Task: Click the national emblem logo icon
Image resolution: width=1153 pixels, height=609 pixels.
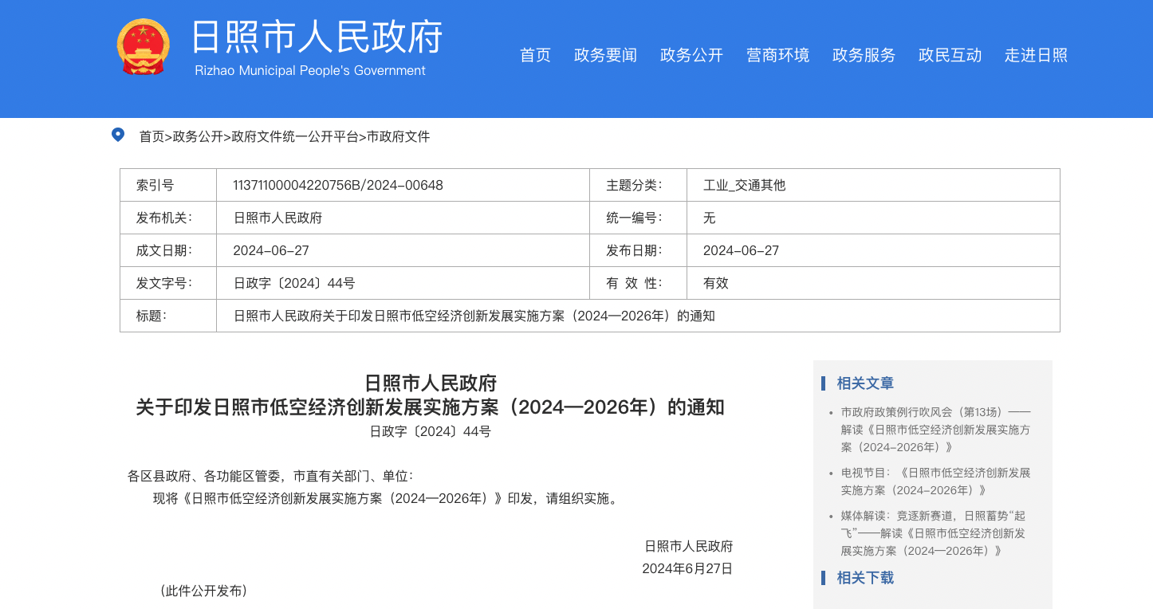Action: coord(143,47)
